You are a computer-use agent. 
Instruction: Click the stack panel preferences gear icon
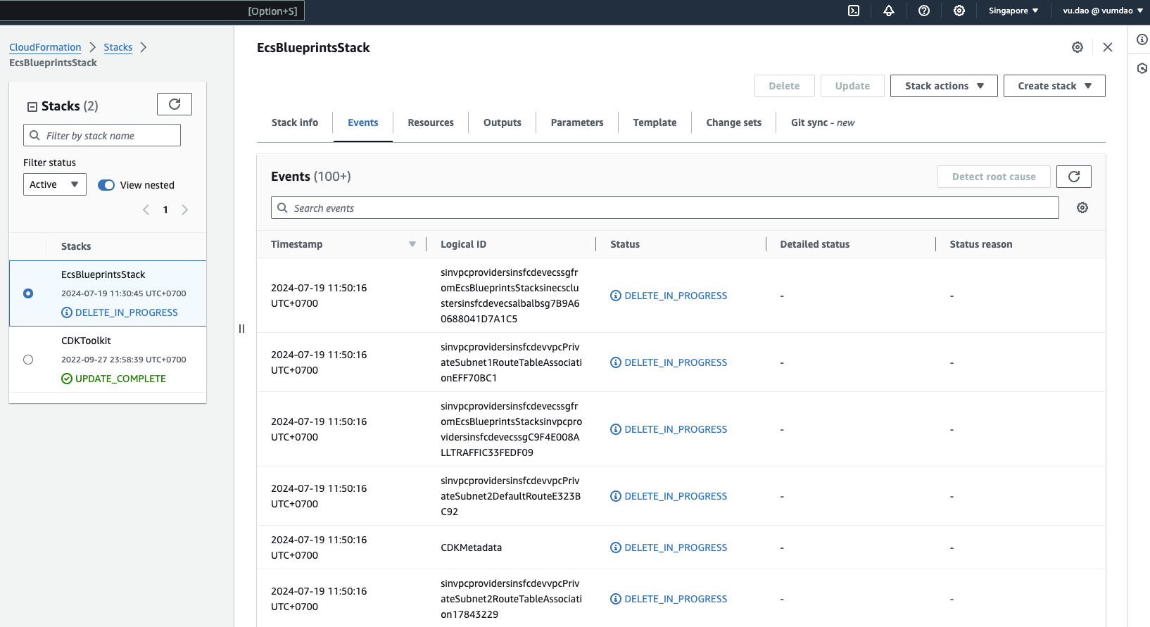(1078, 47)
